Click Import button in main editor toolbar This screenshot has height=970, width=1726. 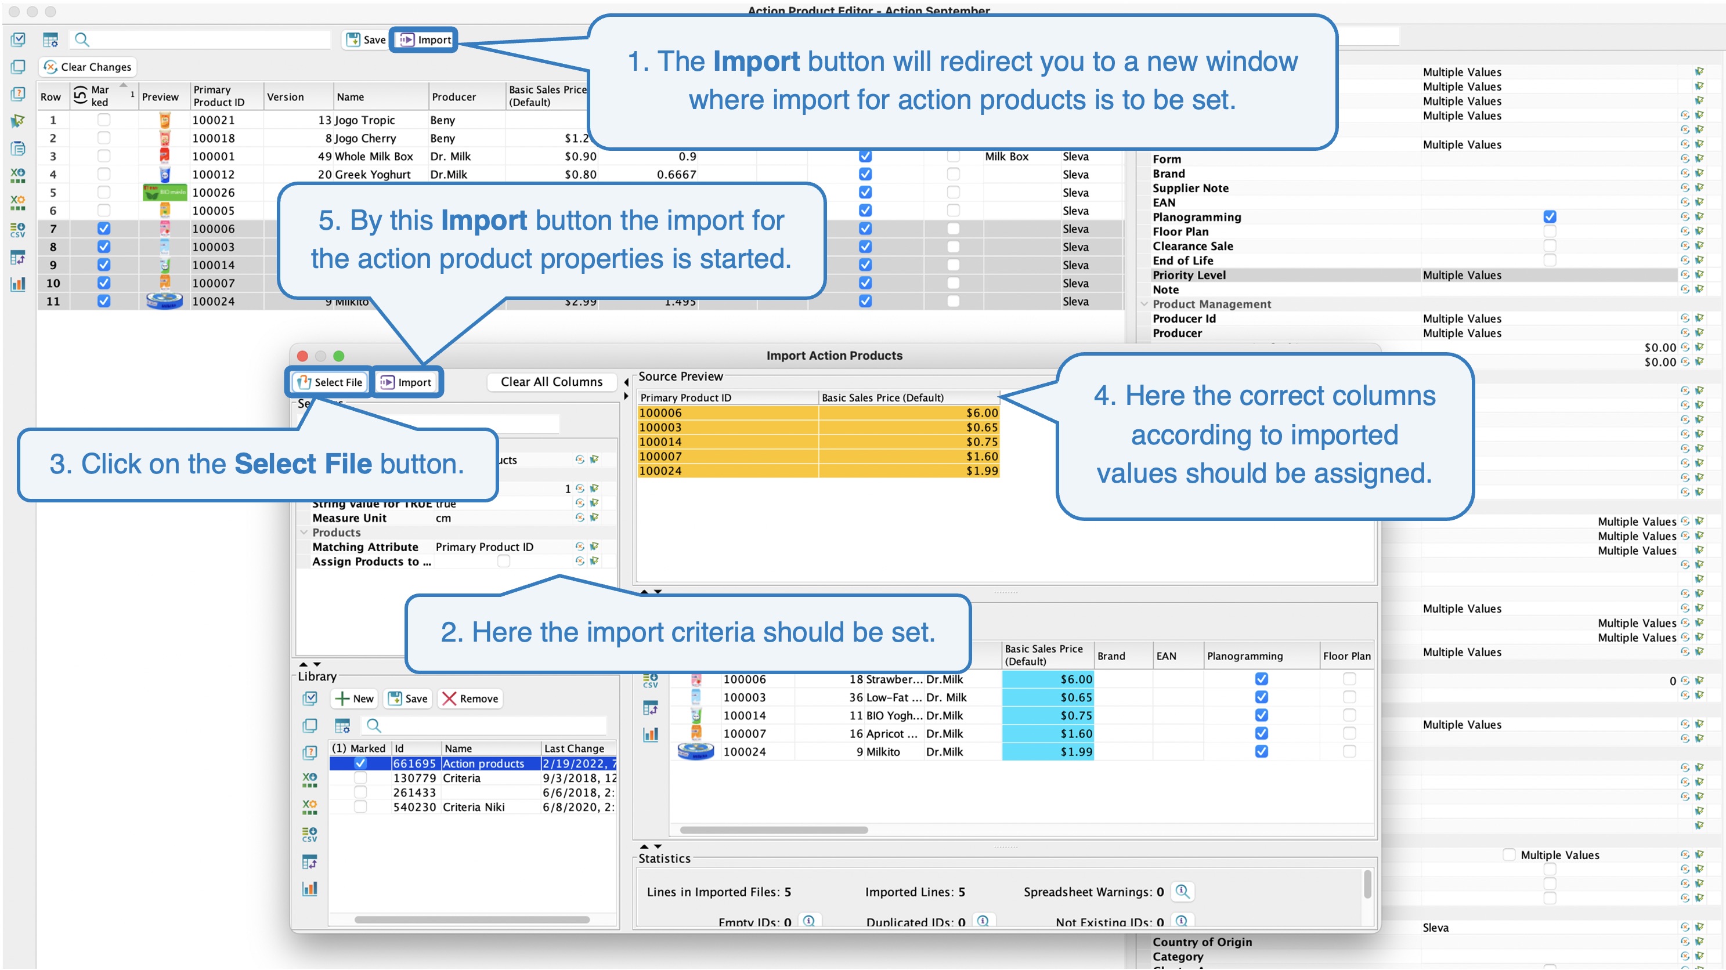[425, 39]
